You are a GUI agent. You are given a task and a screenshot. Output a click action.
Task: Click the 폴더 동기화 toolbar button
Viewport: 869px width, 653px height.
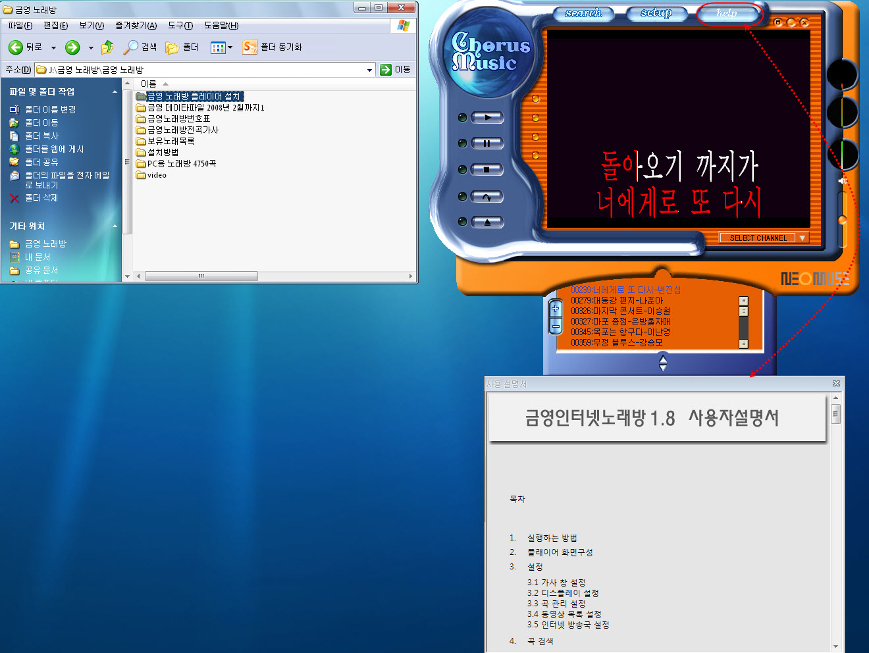(273, 47)
